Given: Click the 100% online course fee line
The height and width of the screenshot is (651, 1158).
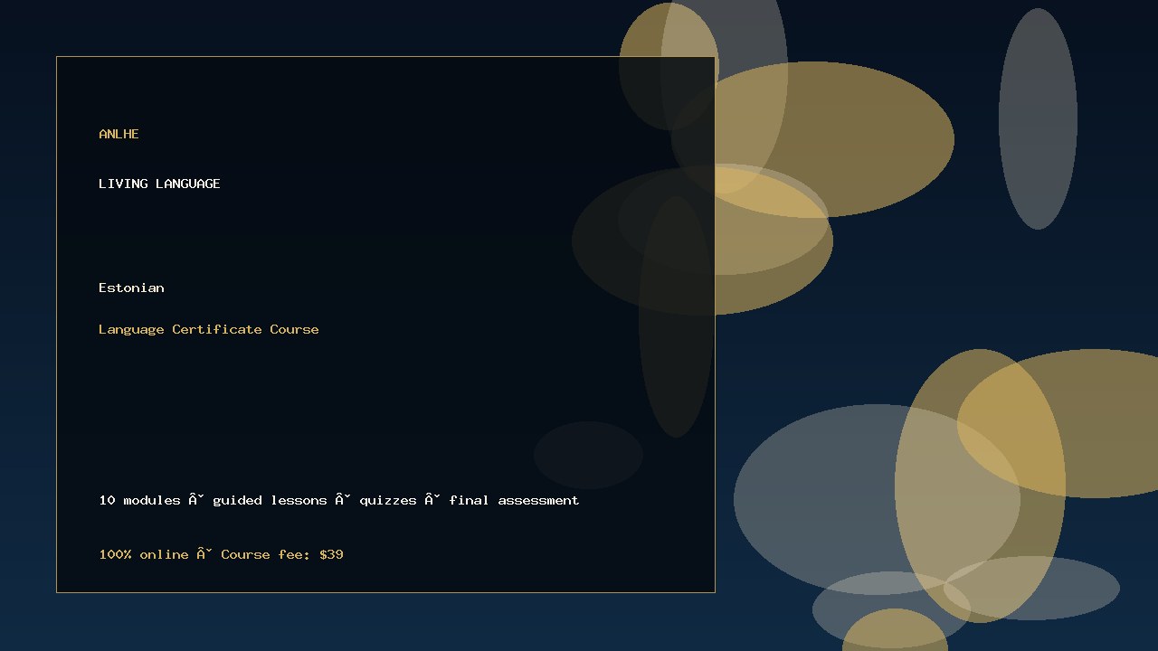Looking at the screenshot, I should [221, 554].
